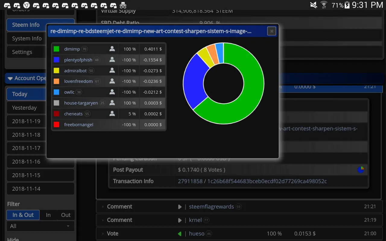Select the In filter toggle
Image resolution: width=386 pixels, height=241 pixels.
[x=48, y=215]
